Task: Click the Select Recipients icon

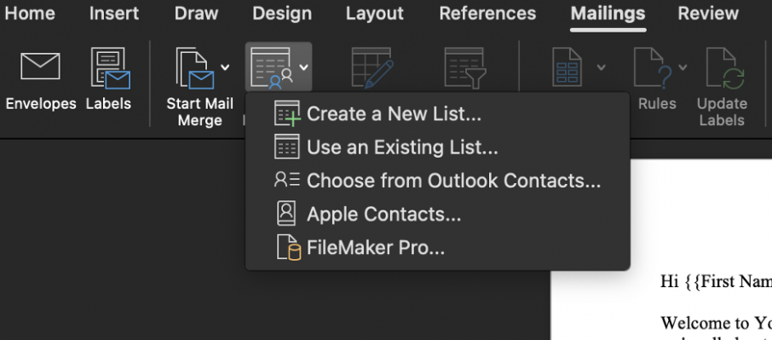Action: [271, 68]
